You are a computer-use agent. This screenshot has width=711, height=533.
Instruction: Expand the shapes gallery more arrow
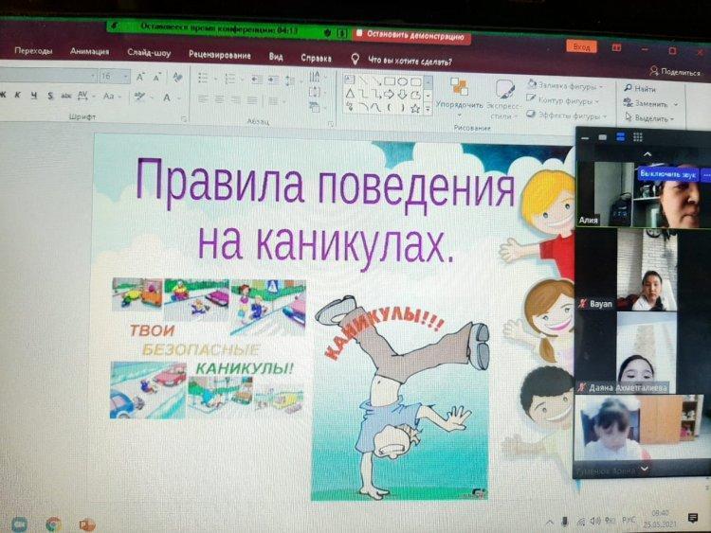click(x=428, y=109)
